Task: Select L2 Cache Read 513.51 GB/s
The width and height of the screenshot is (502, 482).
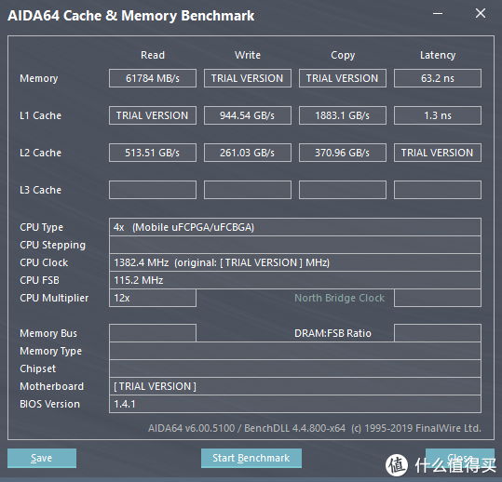Action: click(x=153, y=153)
